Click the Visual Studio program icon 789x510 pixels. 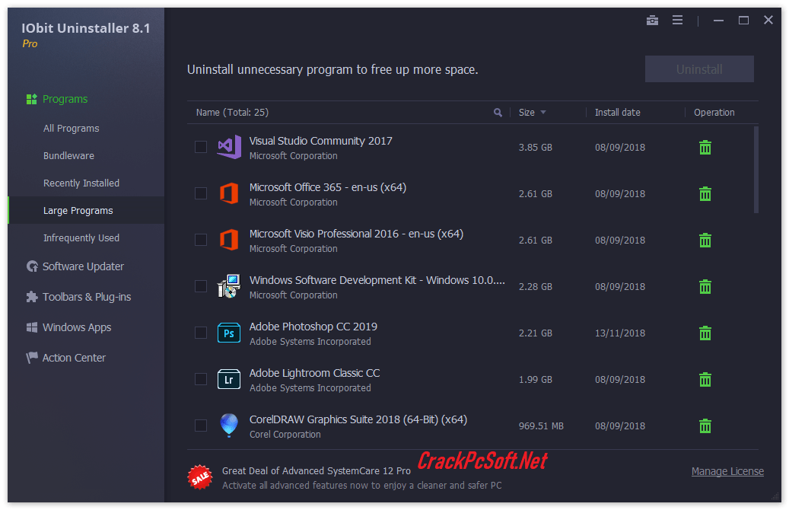(229, 147)
